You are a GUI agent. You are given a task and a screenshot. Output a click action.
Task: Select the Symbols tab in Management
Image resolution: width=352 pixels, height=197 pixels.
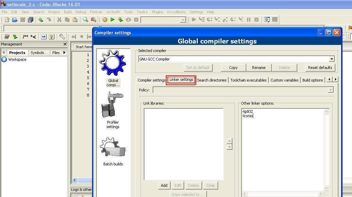[x=37, y=53]
